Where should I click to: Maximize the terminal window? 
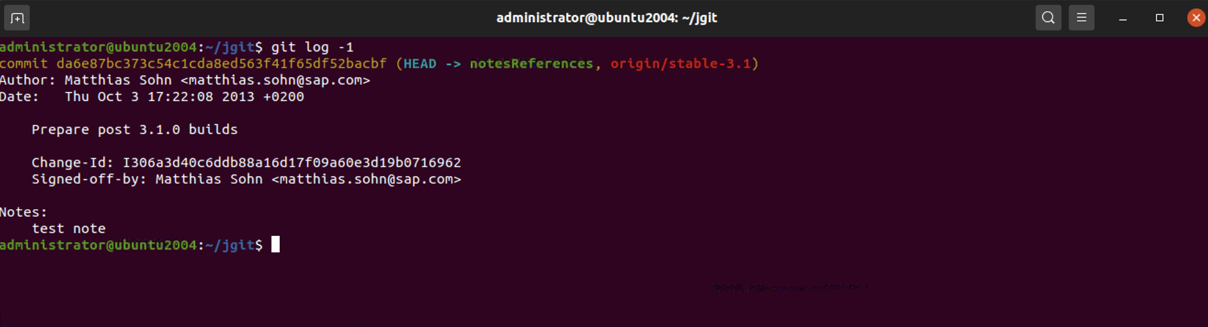click(1159, 18)
